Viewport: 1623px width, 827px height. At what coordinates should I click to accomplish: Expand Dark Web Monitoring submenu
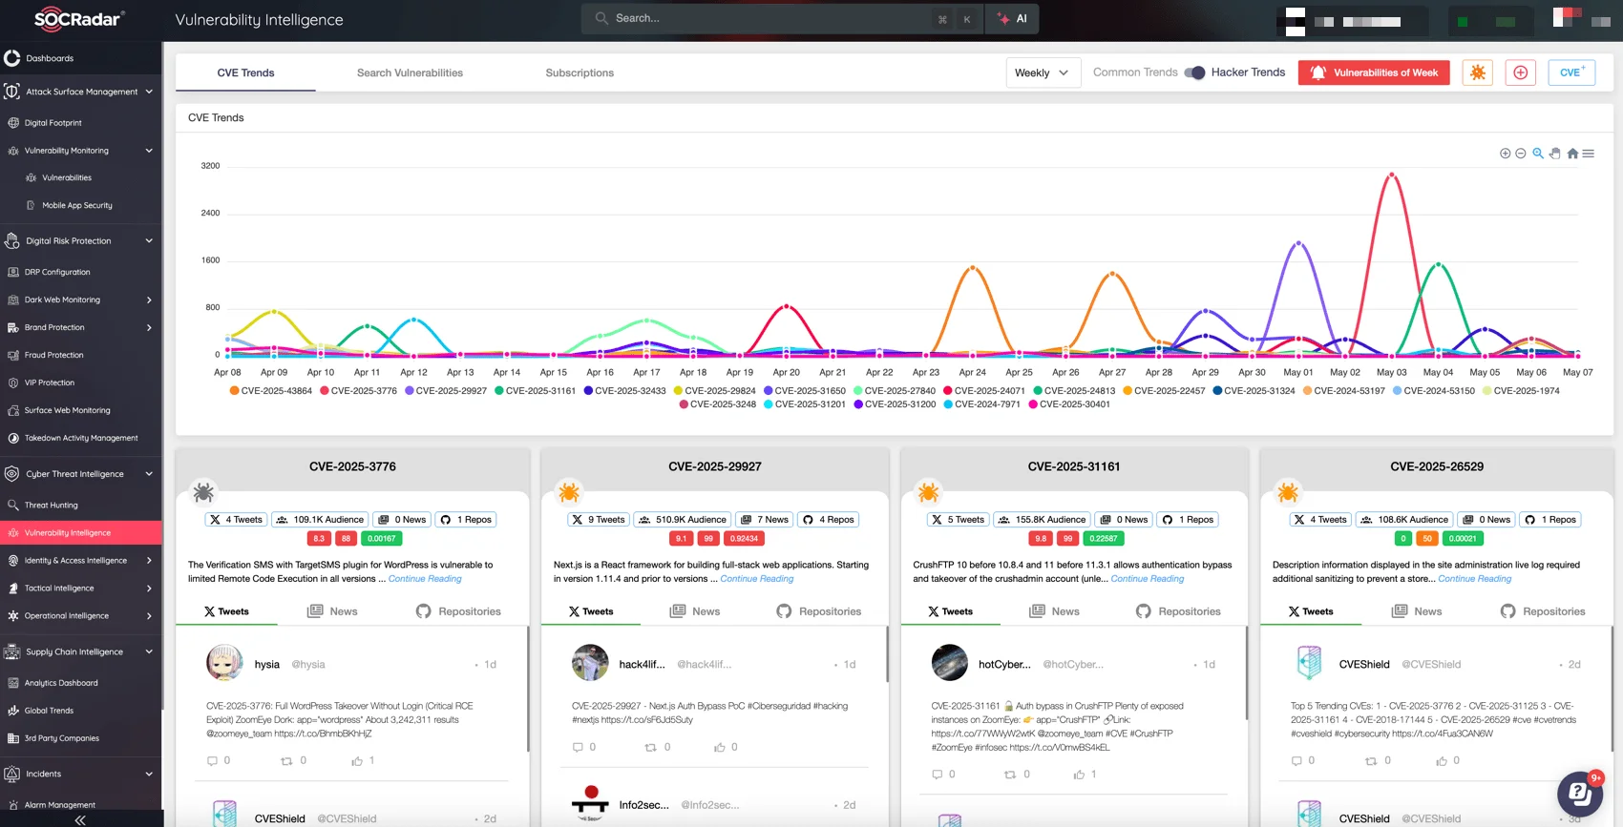pos(149,300)
